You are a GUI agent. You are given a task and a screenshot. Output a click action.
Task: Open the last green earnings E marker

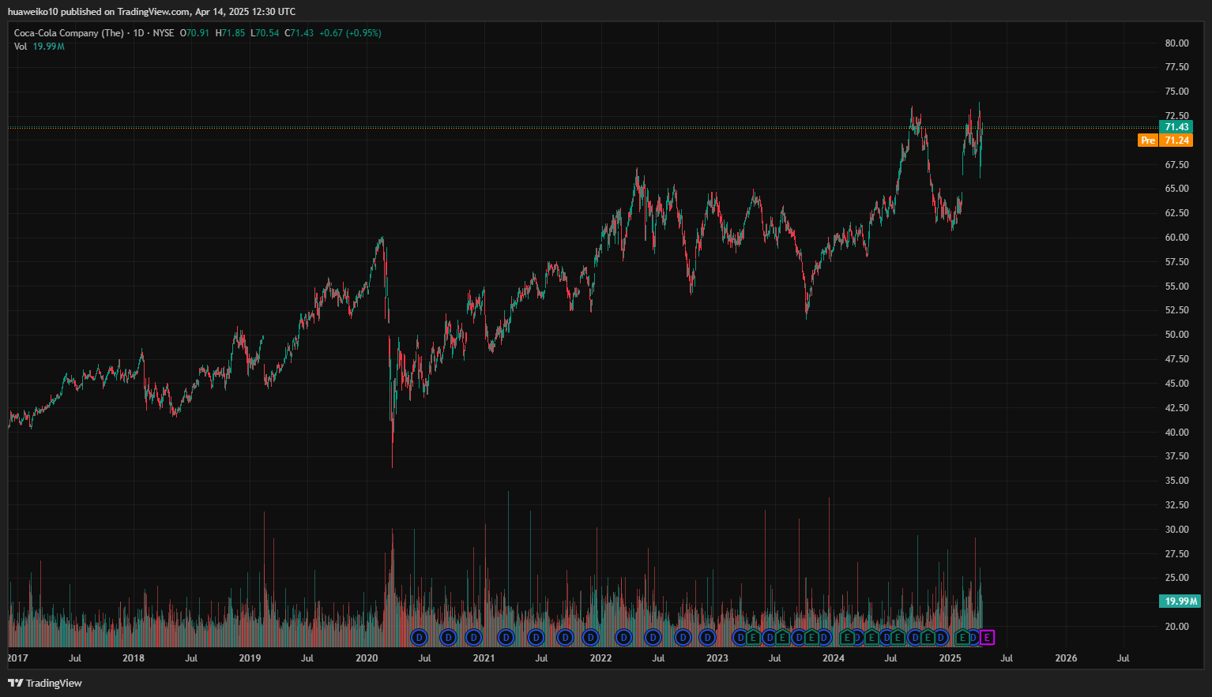[x=962, y=637]
